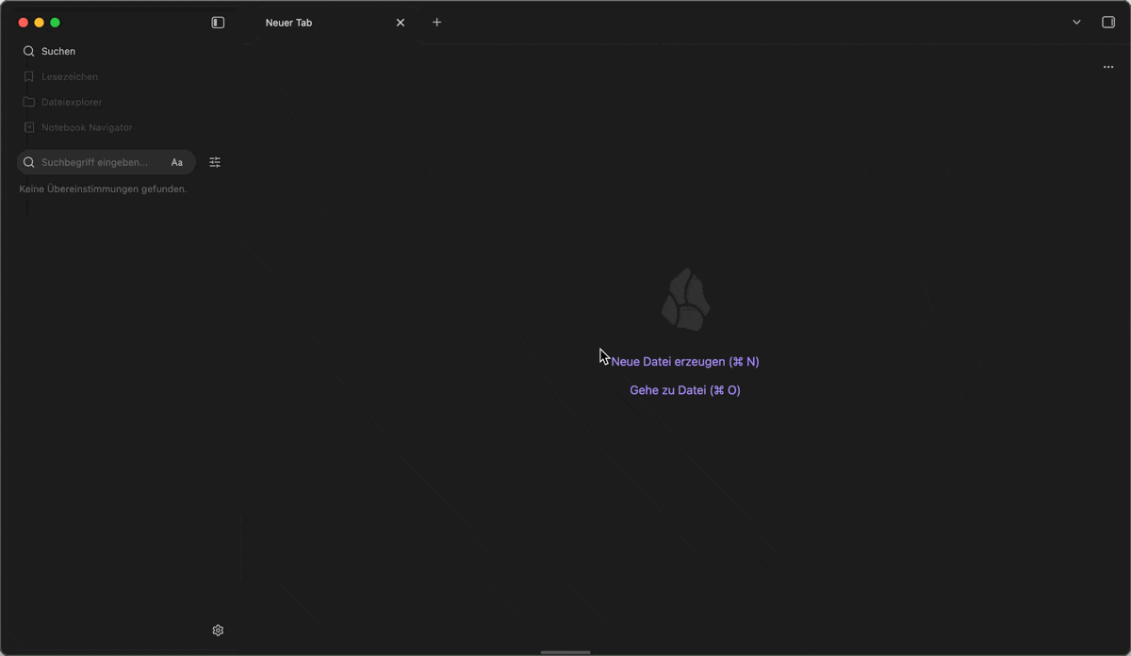Screen dimensions: 1131x656
Task: Click 'Keine Übereinstimmungen gefunden.' text
Action: tap(104, 189)
